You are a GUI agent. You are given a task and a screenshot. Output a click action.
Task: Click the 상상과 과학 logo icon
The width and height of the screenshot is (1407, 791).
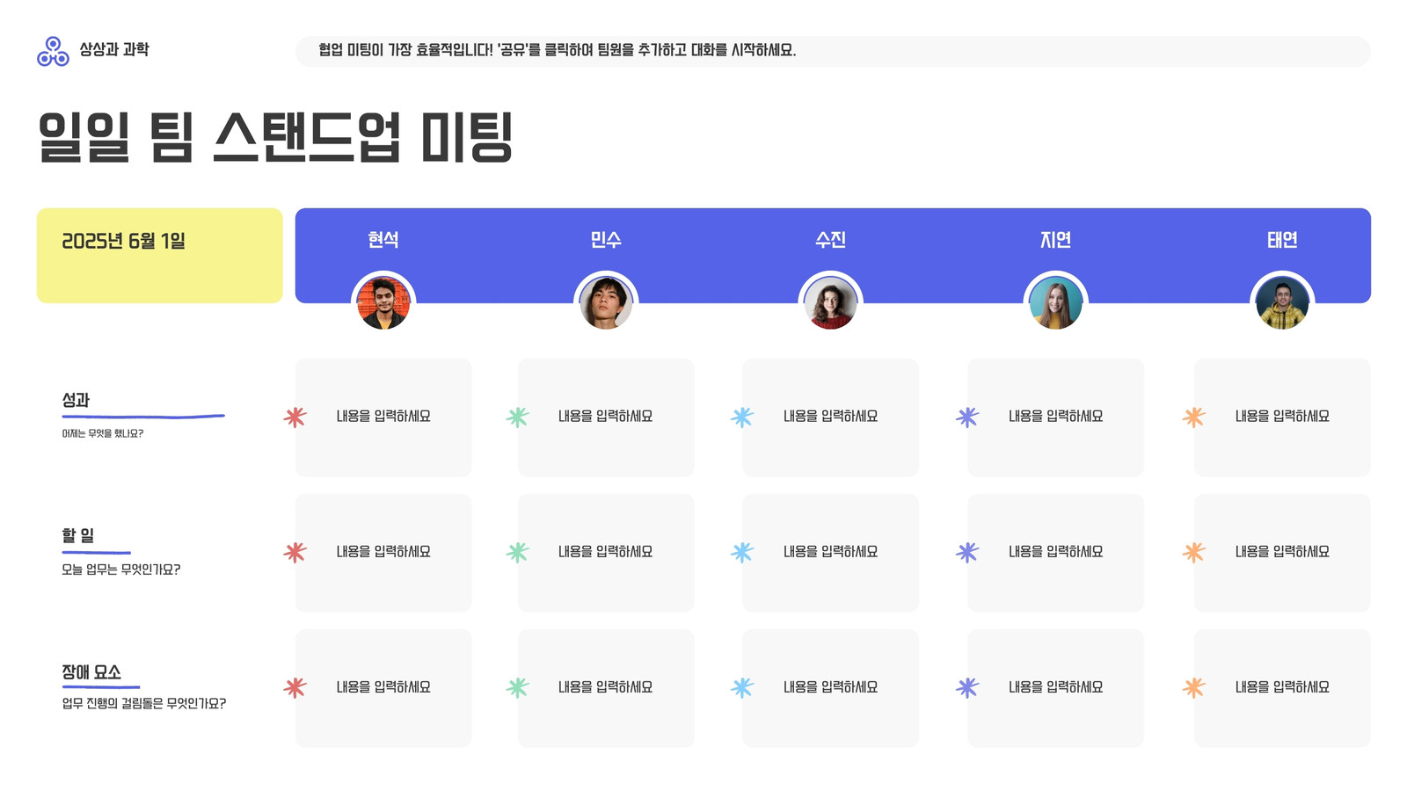53,51
